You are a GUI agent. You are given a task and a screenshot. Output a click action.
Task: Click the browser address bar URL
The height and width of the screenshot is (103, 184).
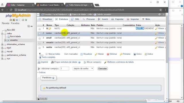71,10
